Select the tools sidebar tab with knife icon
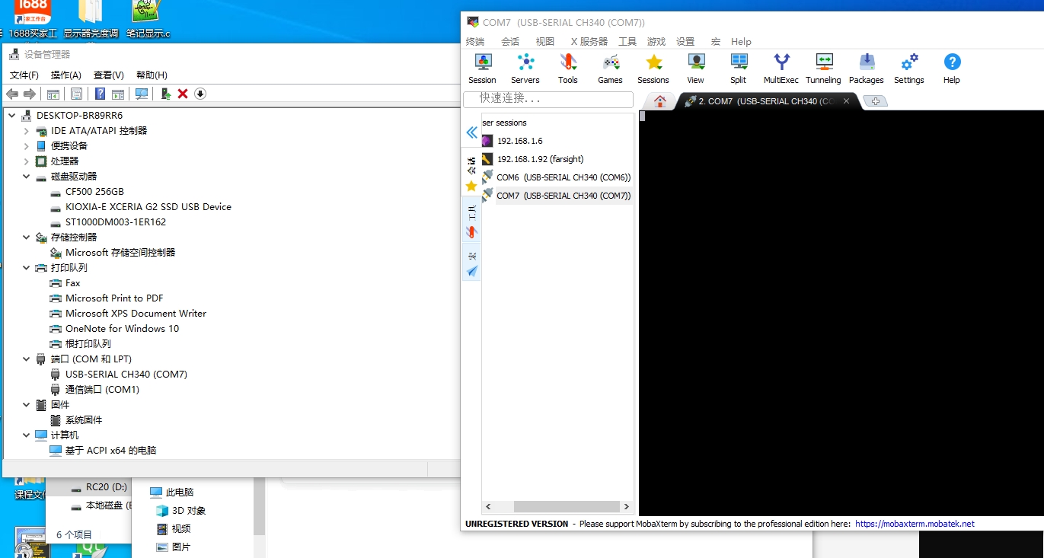Viewport: 1044px width, 558px height. 471,220
